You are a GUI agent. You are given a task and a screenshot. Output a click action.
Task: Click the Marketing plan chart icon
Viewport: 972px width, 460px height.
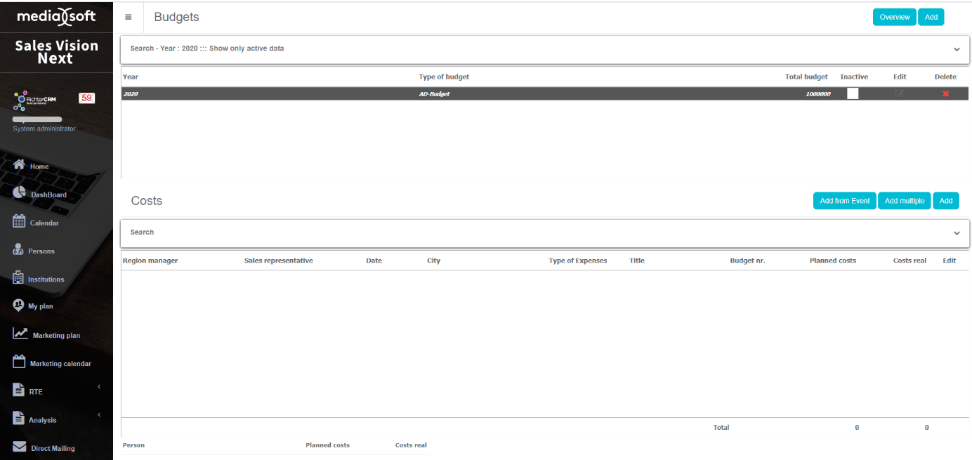click(20, 334)
